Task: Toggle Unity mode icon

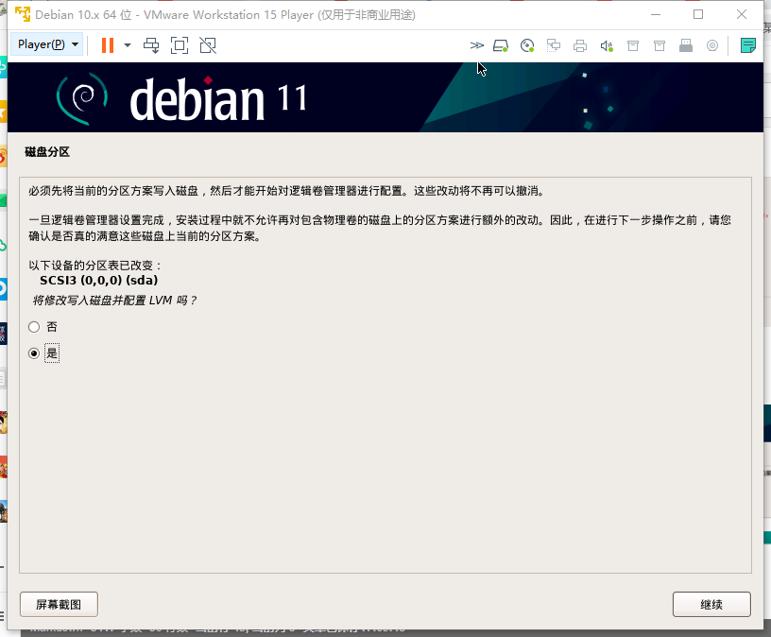Action: coord(208,45)
